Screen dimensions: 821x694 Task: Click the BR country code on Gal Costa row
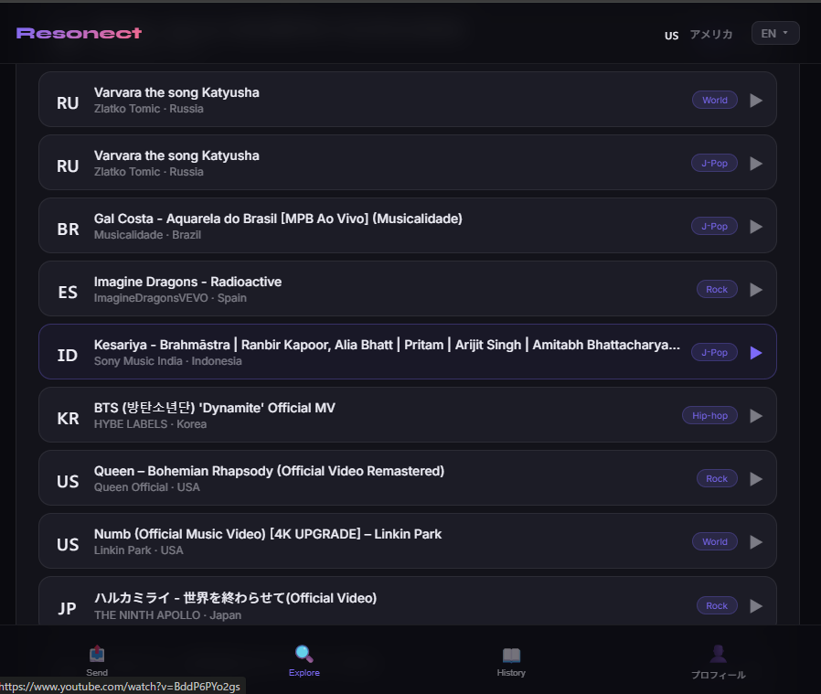pos(68,230)
